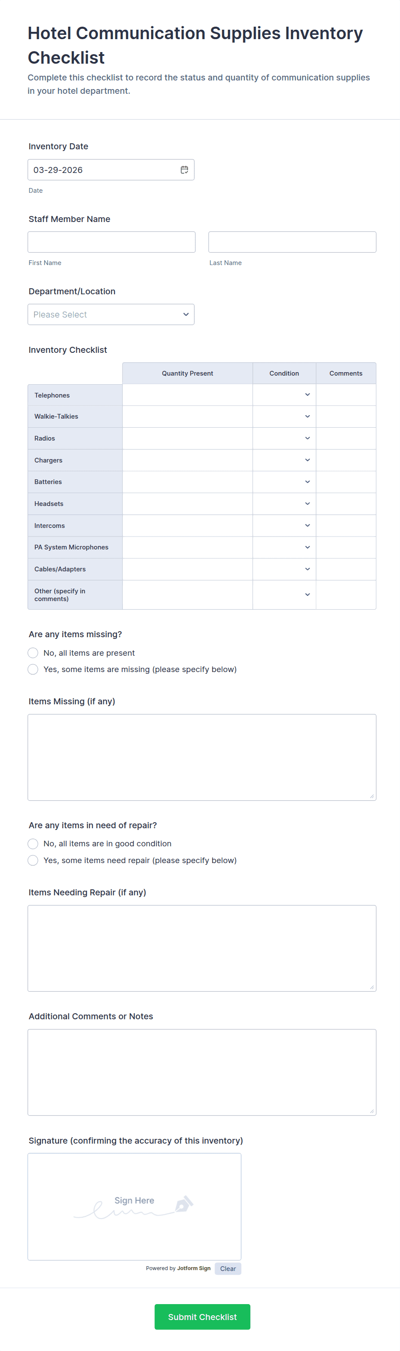This screenshot has width=400, height=1351.
Task: Click Comments cell for Batteries
Action: tap(345, 482)
